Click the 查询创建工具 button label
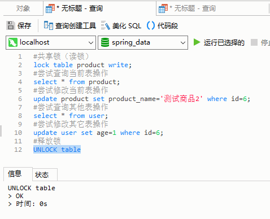The width and height of the screenshot is (270, 219). pyautogui.click(x=76, y=26)
